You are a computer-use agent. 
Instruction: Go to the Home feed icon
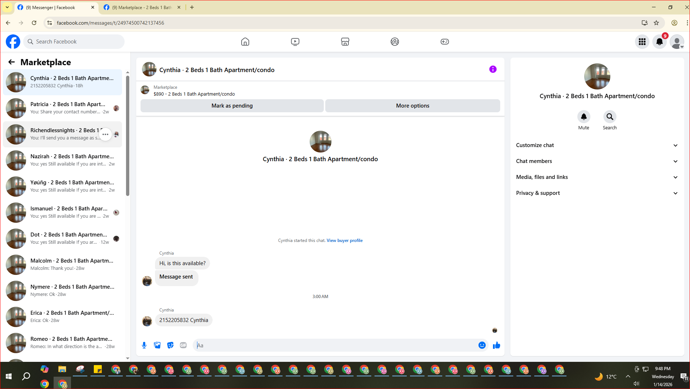245,42
